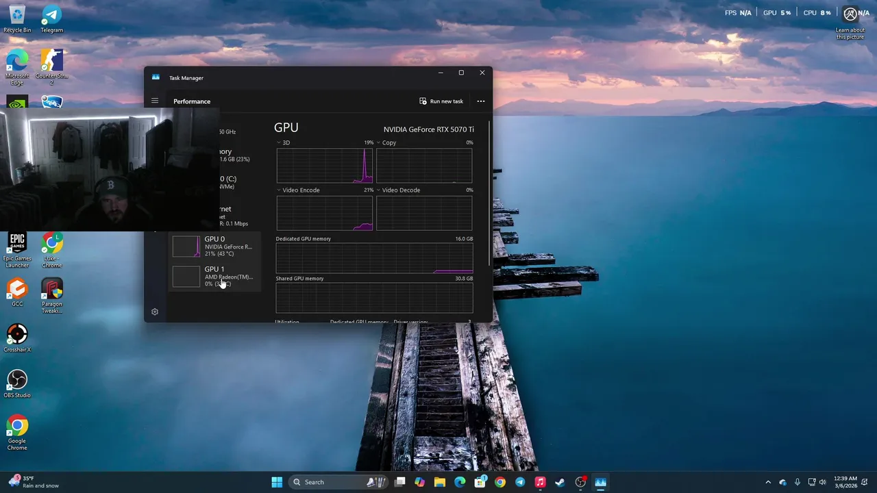Click the GPU 5% overlay readout
The image size is (877, 493).
(x=777, y=13)
